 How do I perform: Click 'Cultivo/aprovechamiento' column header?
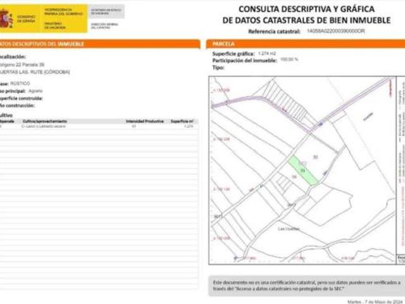(45, 121)
